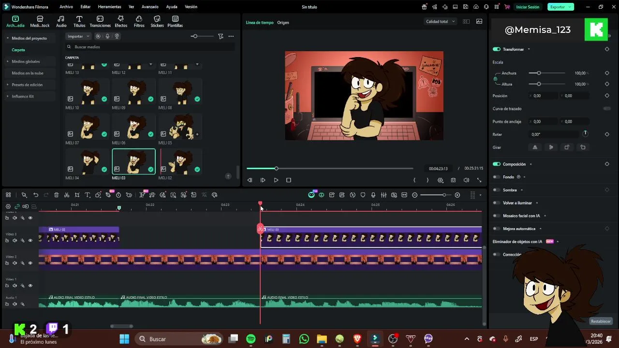The height and width of the screenshot is (348, 619).
Task: Delete the selected clip with trash icon
Action: [57, 195]
